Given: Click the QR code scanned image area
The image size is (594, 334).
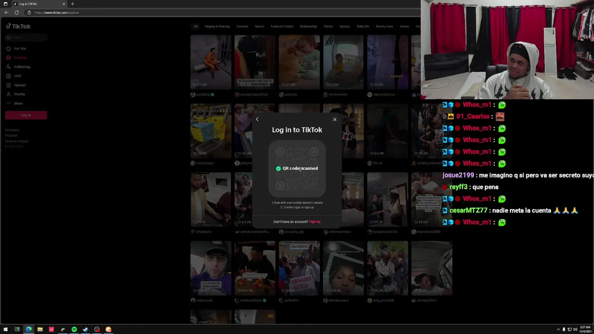Looking at the screenshot, I should (x=297, y=168).
